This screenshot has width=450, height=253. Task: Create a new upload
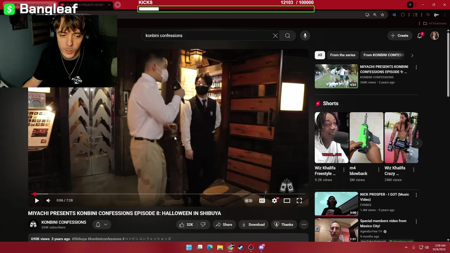coord(399,35)
